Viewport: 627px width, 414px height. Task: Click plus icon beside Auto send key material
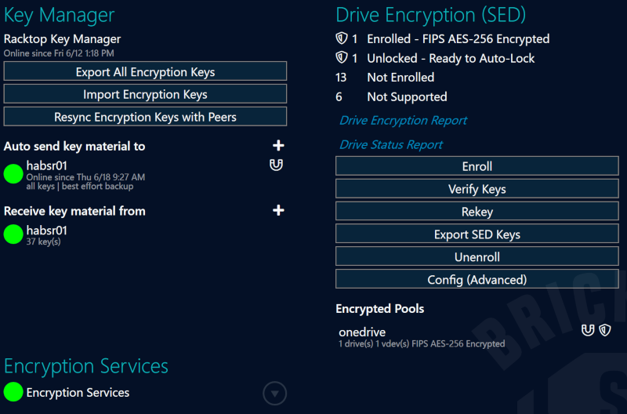tap(277, 146)
